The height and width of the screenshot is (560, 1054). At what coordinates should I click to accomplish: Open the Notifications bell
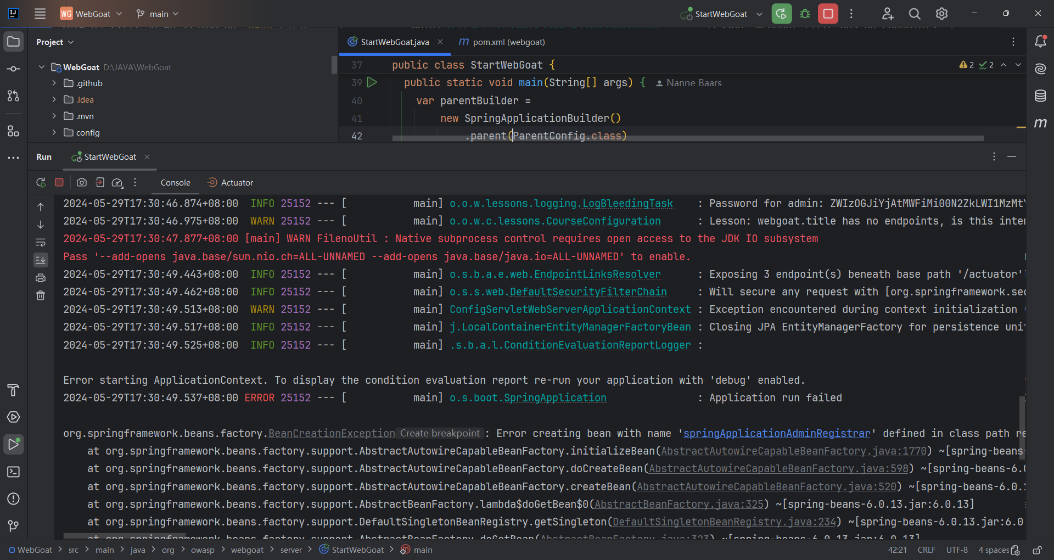pyautogui.click(x=1040, y=42)
